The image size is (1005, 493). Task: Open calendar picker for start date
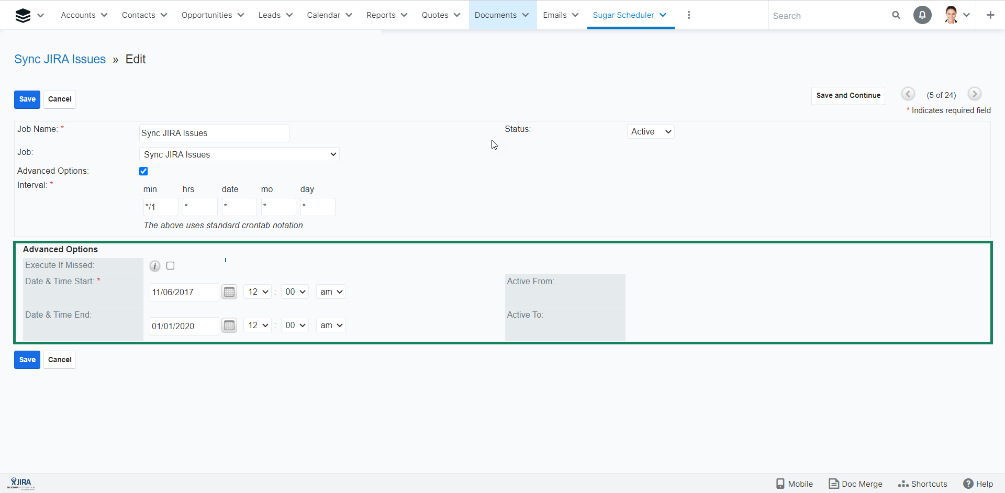click(x=229, y=292)
